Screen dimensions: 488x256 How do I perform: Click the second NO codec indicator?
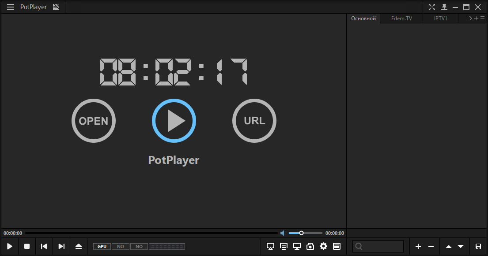point(139,246)
